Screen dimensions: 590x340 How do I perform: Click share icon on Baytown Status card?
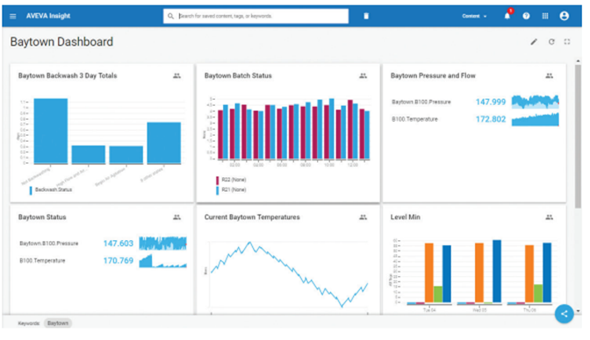[176, 217]
